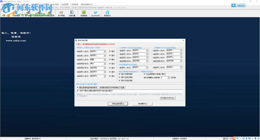
Task: Toggle 在主菜单显示[快捷工具栏] checkbox
Action: pyautogui.click(x=145, y=74)
